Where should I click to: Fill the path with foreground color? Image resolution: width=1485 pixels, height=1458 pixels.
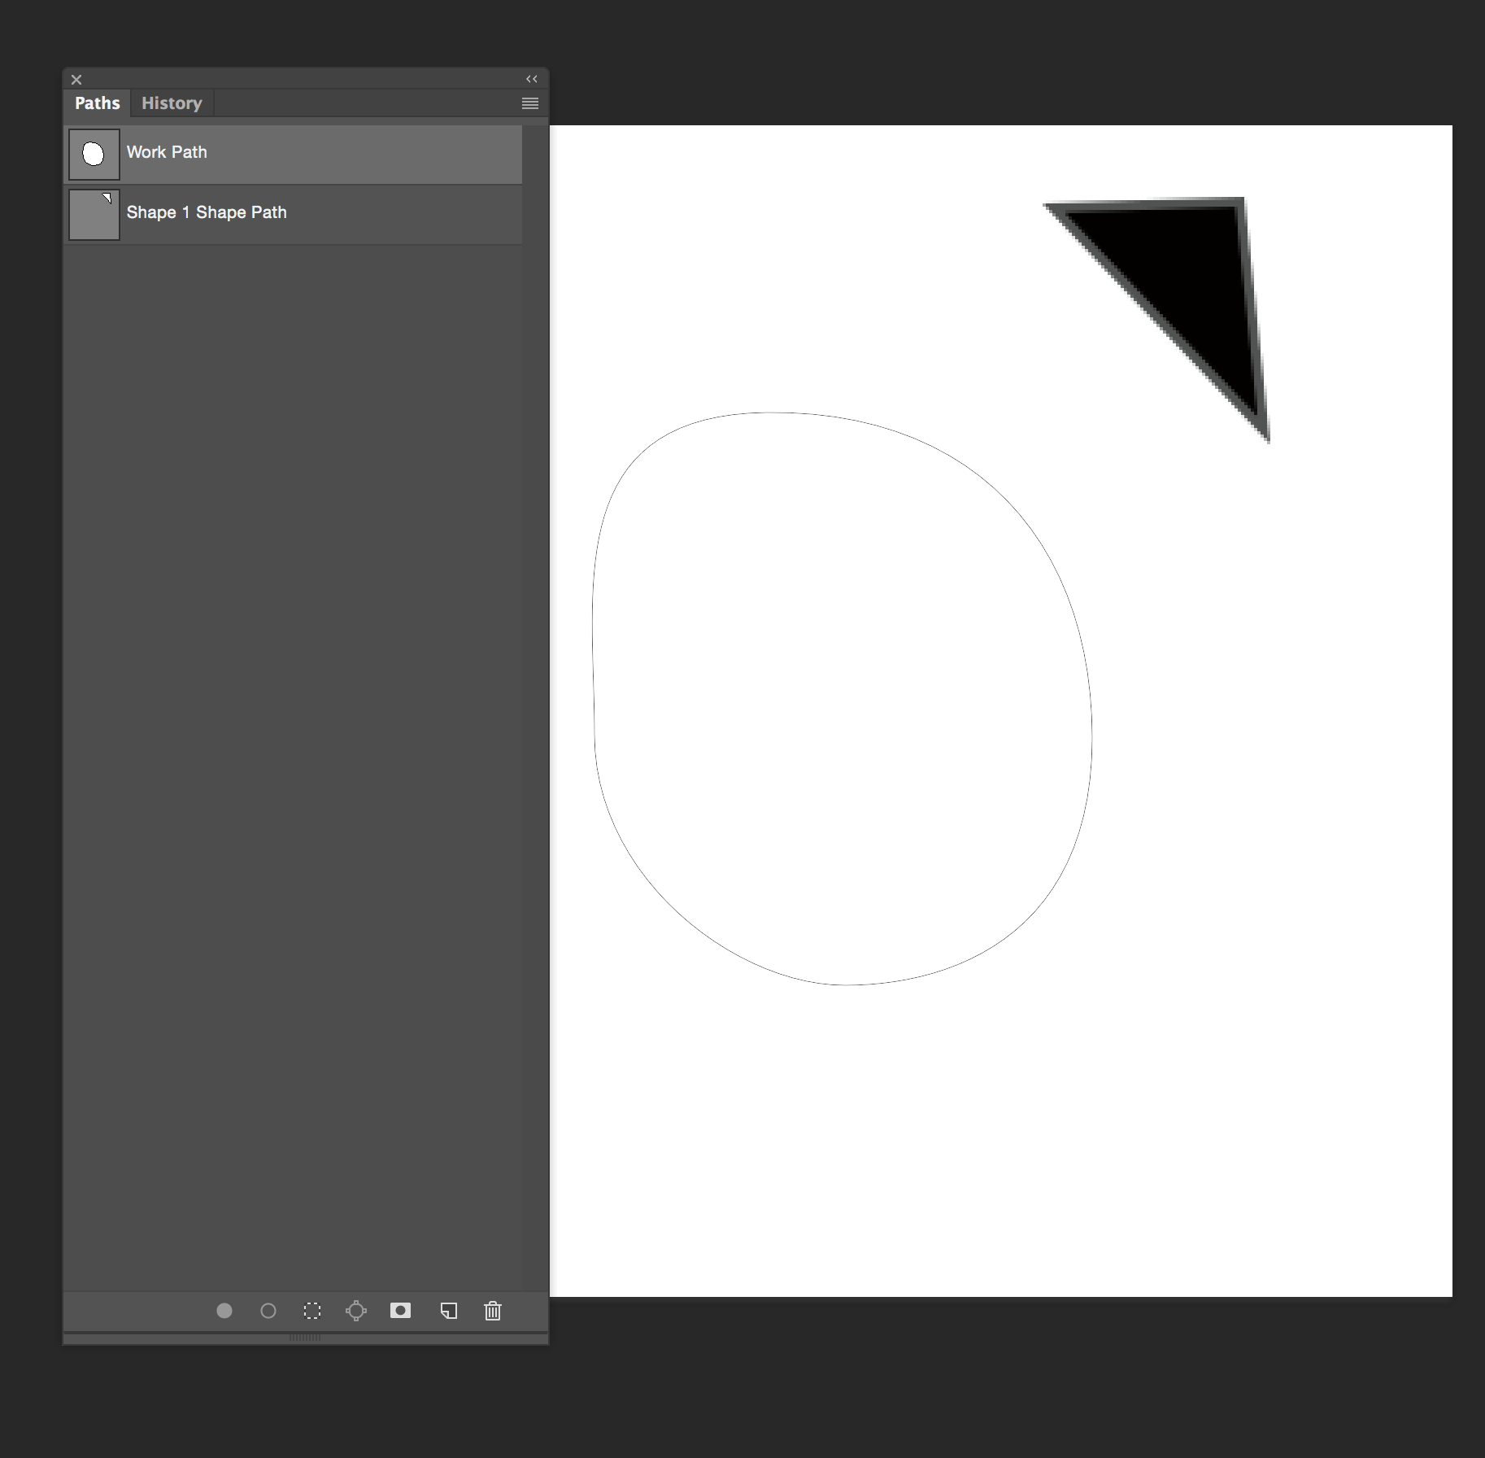tap(225, 1311)
